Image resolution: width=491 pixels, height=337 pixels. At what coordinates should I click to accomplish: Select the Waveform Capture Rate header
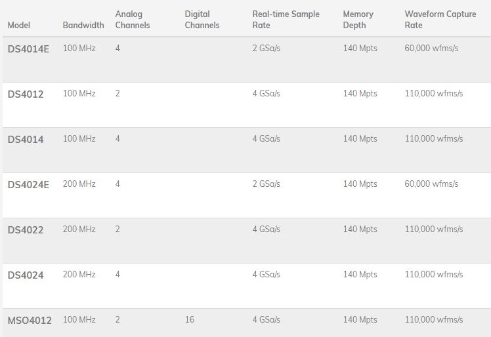440,20
